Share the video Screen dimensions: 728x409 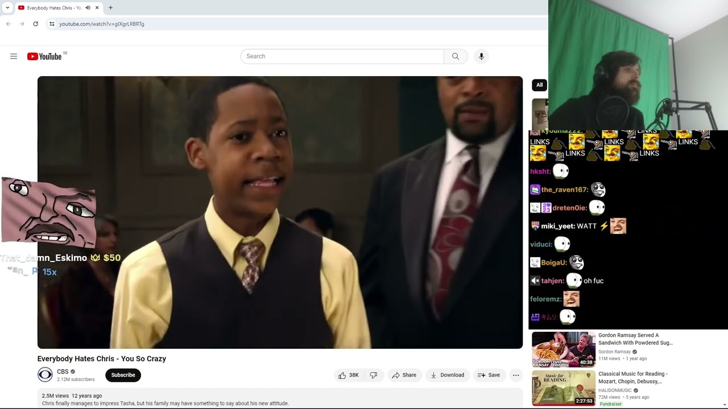pyautogui.click(x=404, y=375)
